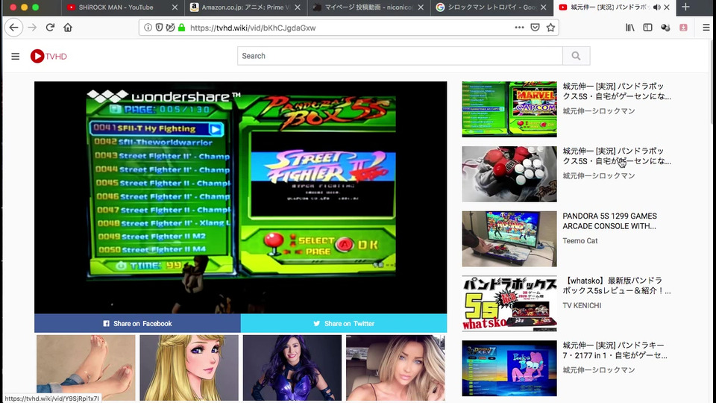The height and width of the screenshot is (403, 716).
Task: Close the SHiROCK MAN YouTube tab
Action: click(175, 7)
